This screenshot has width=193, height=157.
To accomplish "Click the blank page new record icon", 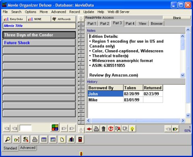I will [x=62, y=139].
